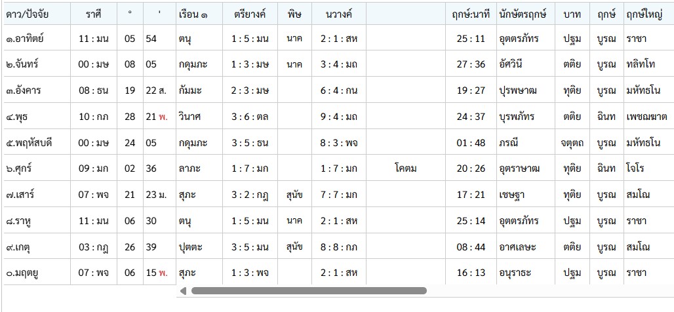Select the อาศเลษะ cell in the เกตุ row
Image resolution: width=674 pixels, height=312 pixels.
(518, 247)
